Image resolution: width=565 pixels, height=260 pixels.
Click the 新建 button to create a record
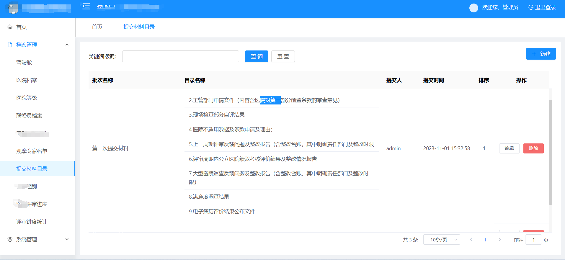click(x=541, y=54)
